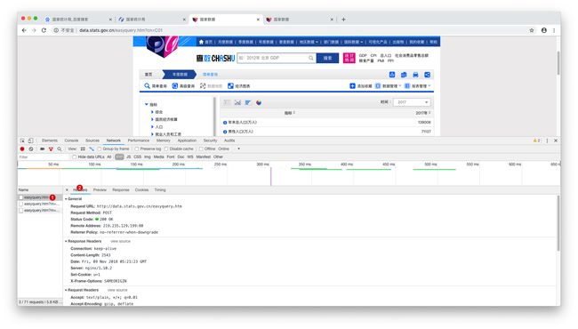
Task: Collapse the top-level indicator tree node
Action: coord(147,105)
